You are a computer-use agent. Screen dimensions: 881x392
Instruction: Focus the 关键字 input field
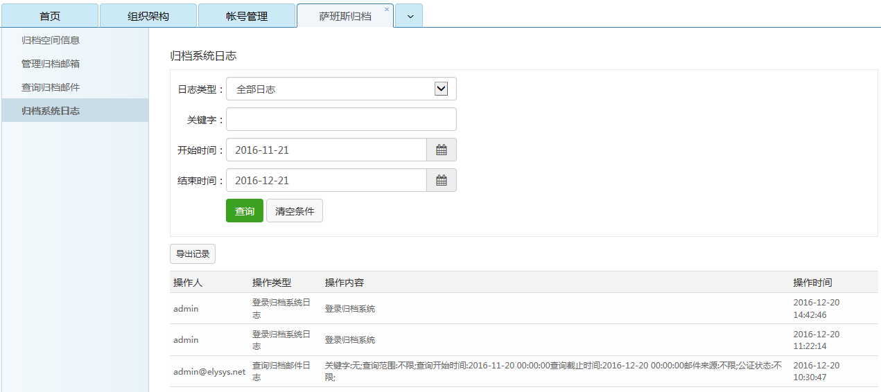click(x=341, y=120)
